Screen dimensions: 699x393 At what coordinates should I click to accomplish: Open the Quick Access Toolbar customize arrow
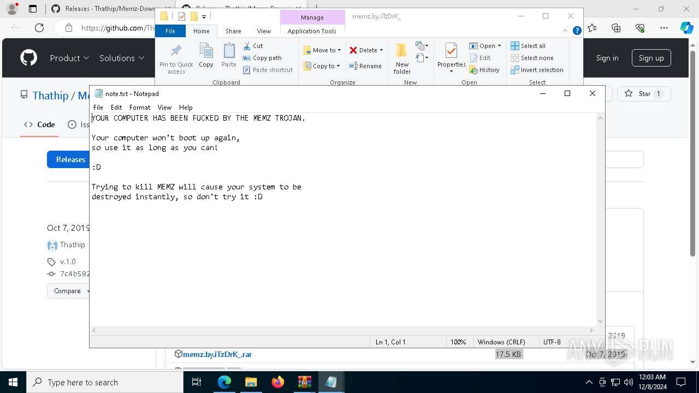(204, 16)
